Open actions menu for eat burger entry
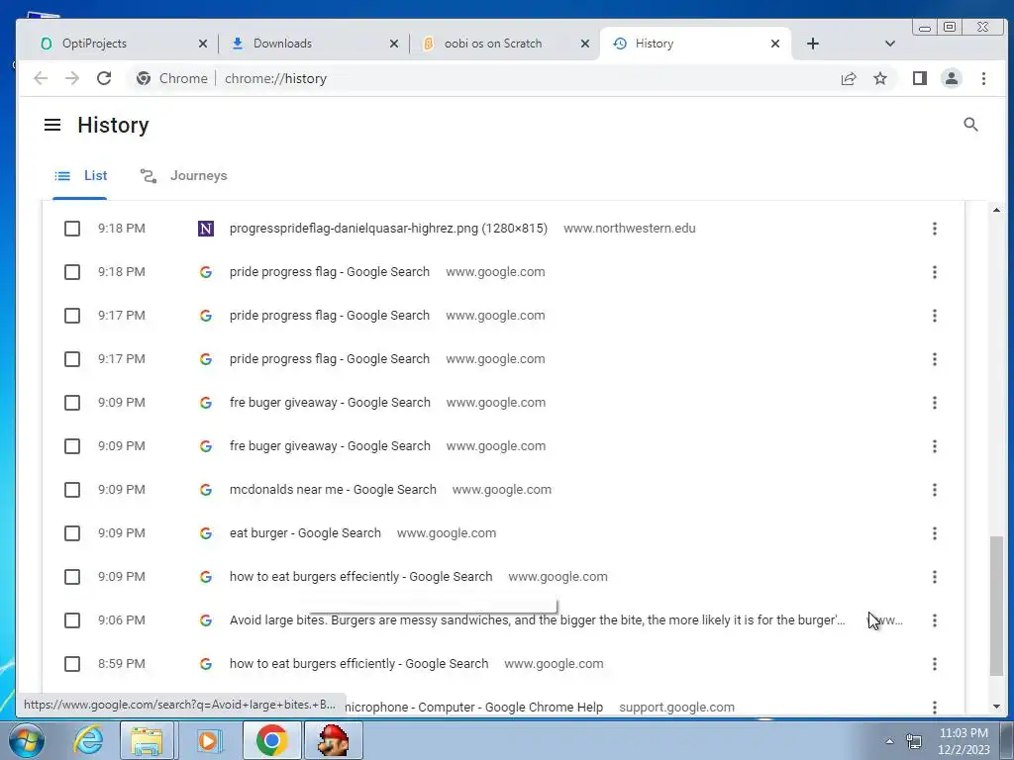 [935, 533]
